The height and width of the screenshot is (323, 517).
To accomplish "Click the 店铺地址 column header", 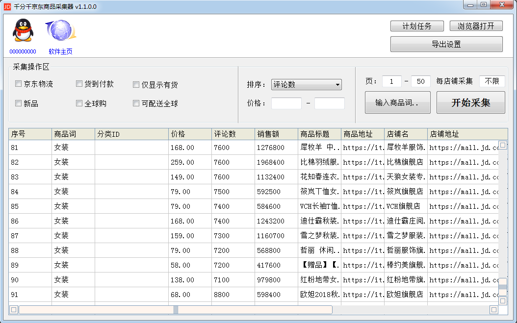I will (x=467, y=134).
